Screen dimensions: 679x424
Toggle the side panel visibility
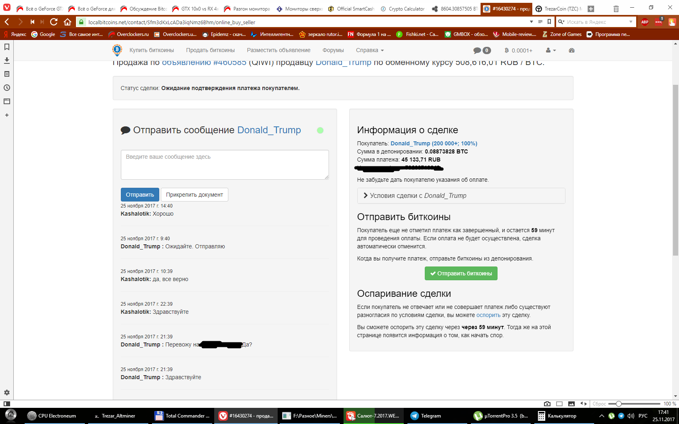(6, 404)
